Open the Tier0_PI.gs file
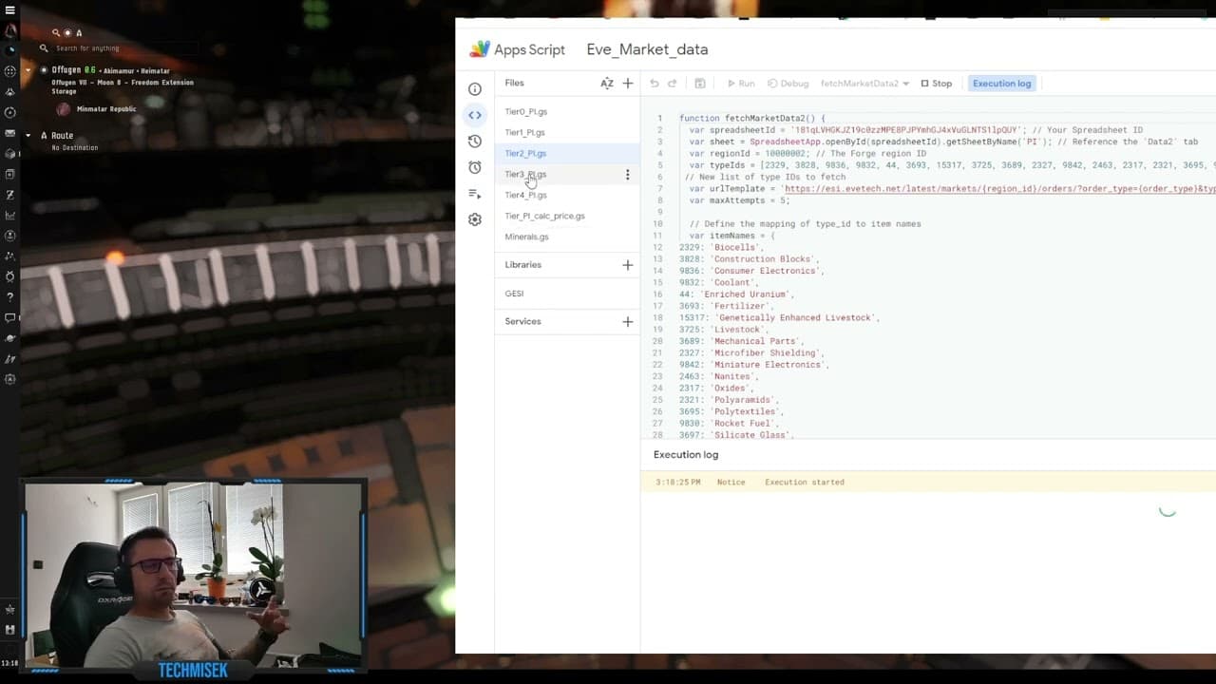1216x684 pixels. pos(526,112)
